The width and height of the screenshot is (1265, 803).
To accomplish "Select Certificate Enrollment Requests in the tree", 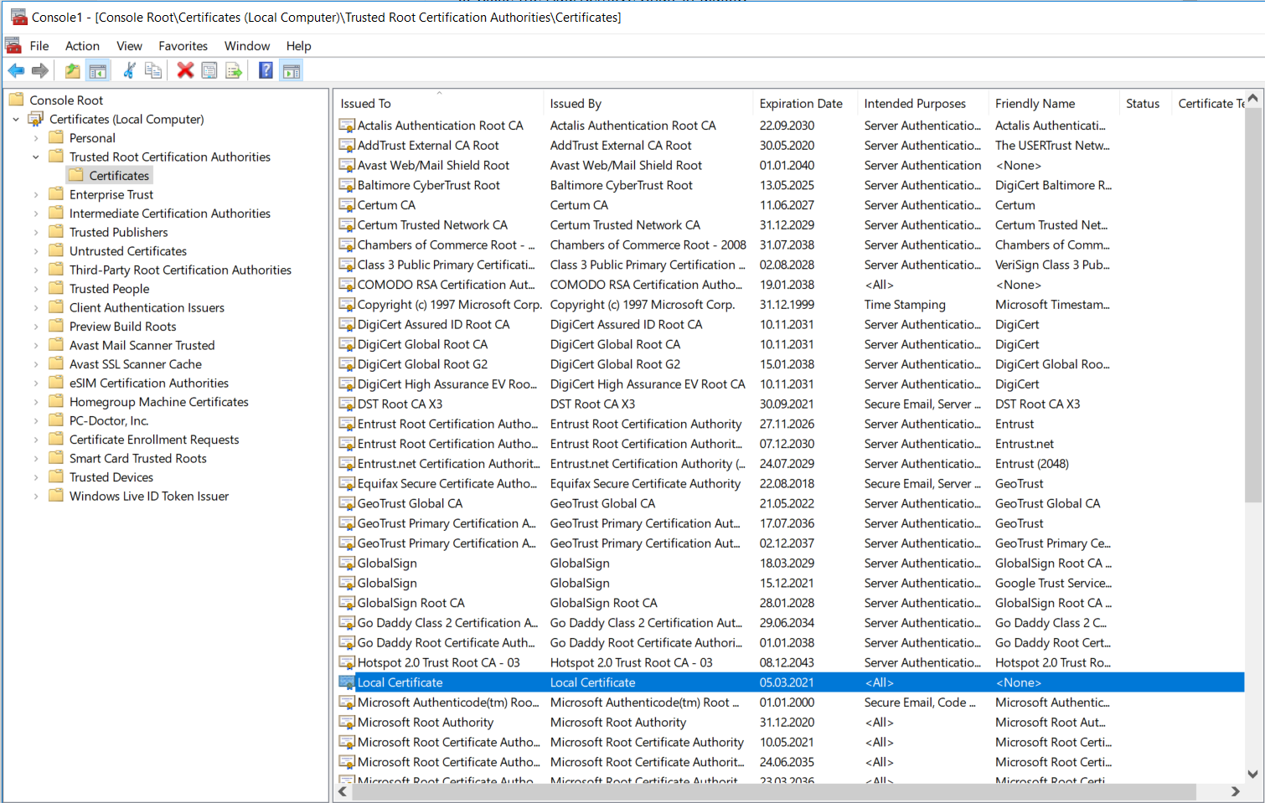I will [x=154, y=440].
